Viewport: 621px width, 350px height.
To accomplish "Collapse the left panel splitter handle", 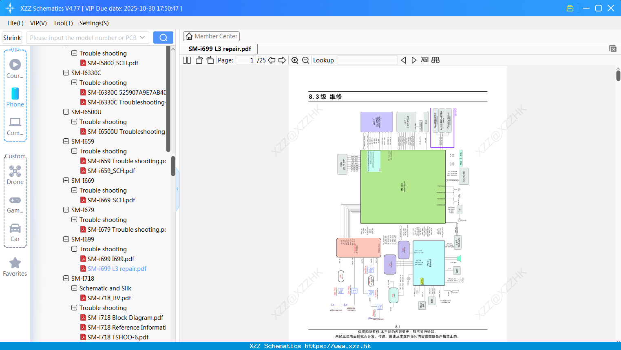I will pyautogui.click(x=177, y=188).
